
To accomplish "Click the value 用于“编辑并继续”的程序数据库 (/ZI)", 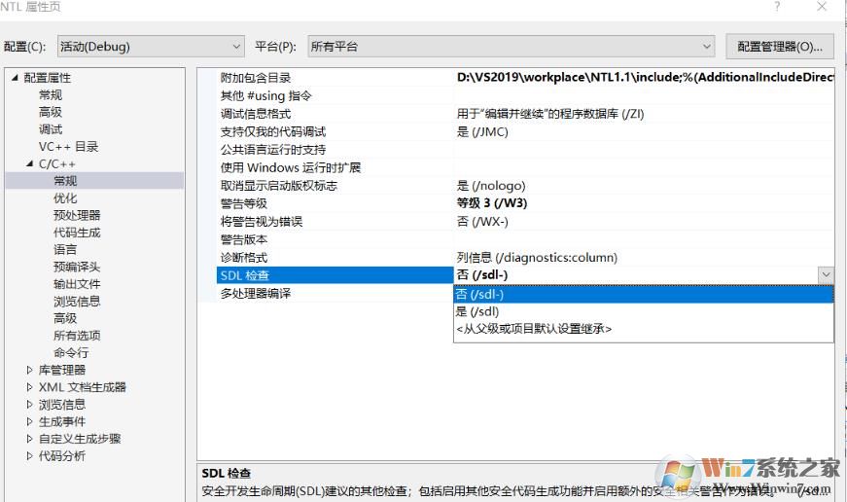I will coord(550,114).
